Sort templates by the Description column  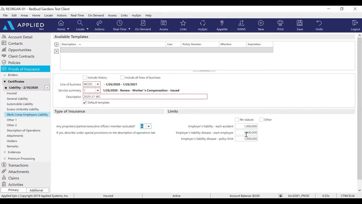coord(113,44)
